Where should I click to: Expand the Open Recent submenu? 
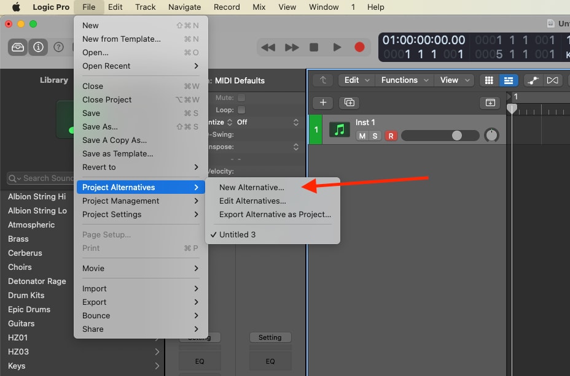point(141,66)
